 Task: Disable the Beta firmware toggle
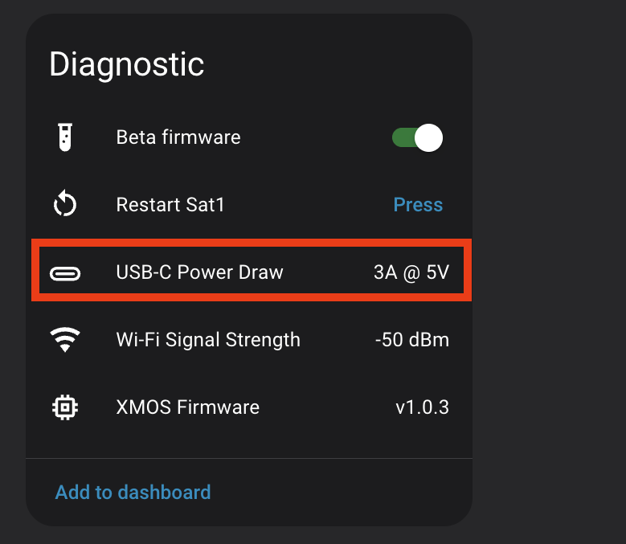click(x=417, y=137)
